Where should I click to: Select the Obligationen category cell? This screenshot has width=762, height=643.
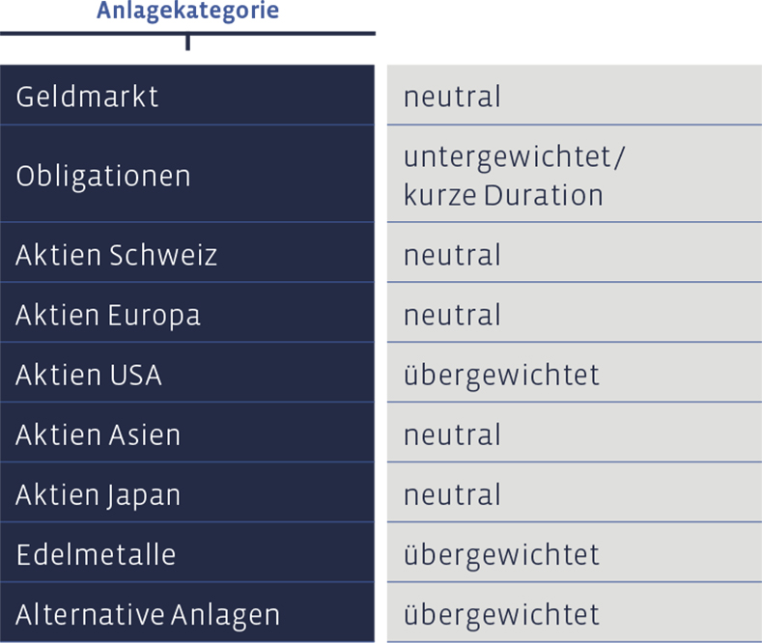[x=187, y=174]
